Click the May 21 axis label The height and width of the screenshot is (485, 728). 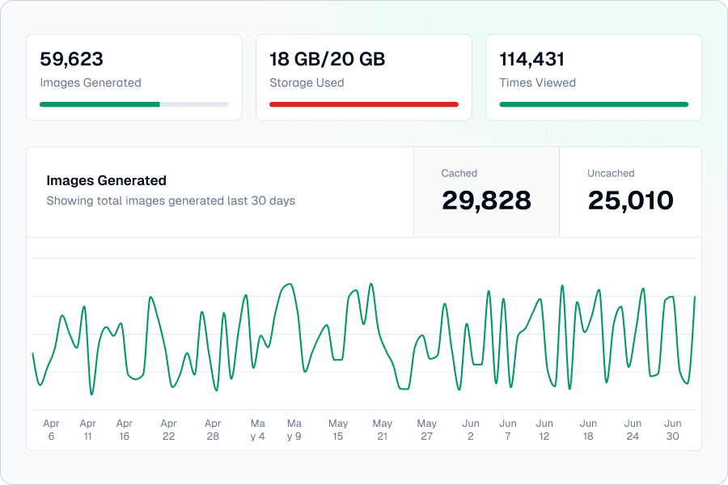tap(383, 430)
